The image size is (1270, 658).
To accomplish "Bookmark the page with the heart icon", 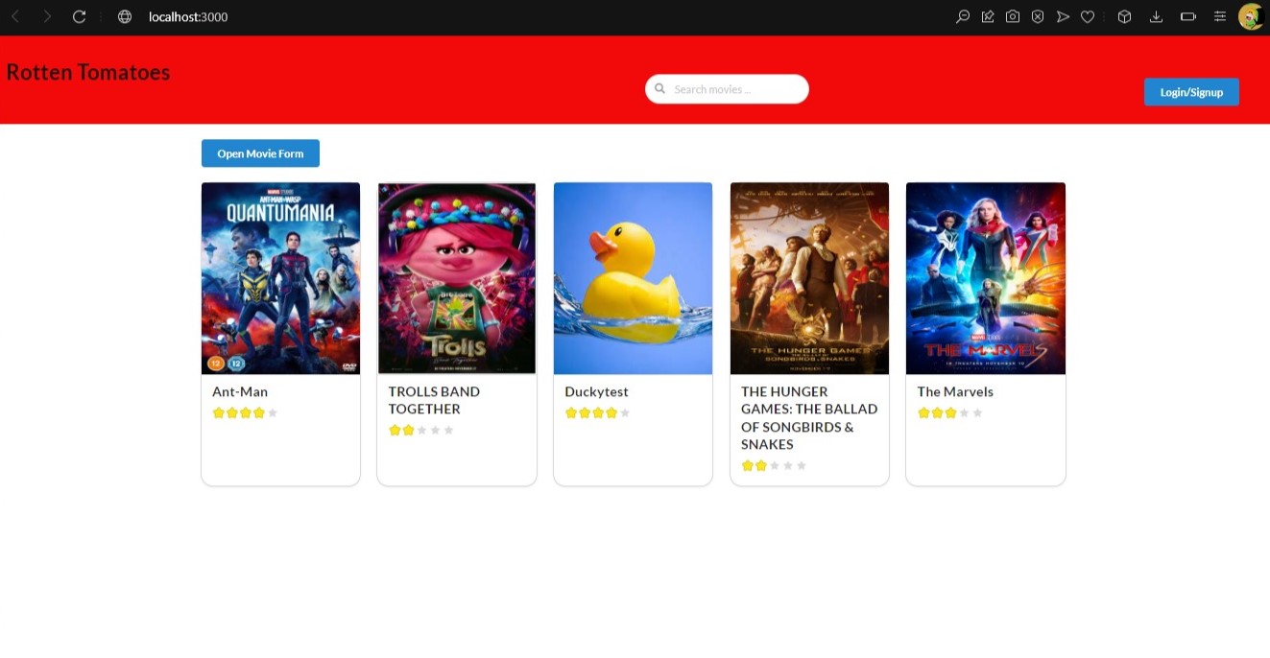I will (x=1088, y=16).
